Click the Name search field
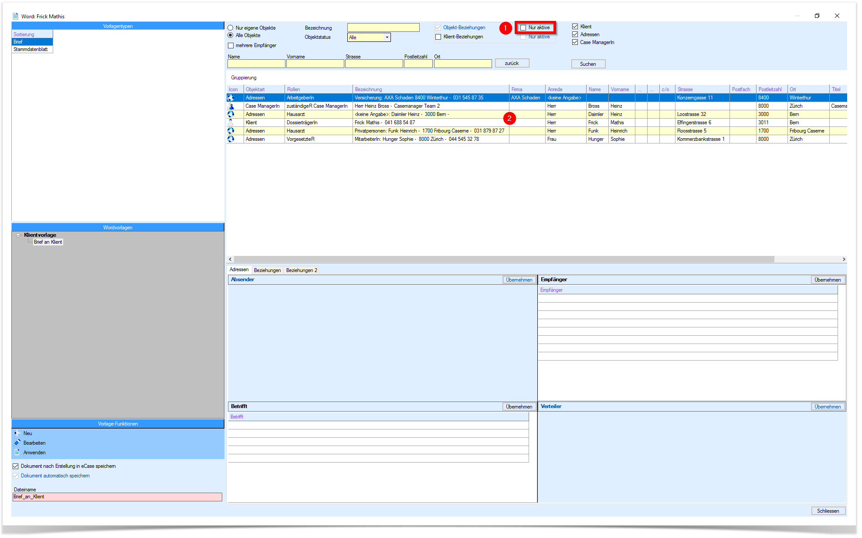The height and width of the screenshot is (538, 862). coord(256,64)
